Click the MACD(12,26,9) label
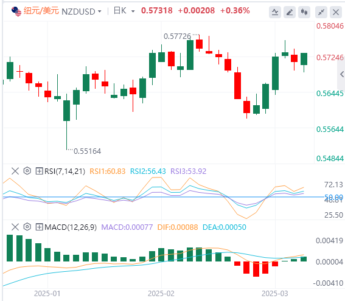This screenshot has width=345, height=301. click(x=71, y=227)
